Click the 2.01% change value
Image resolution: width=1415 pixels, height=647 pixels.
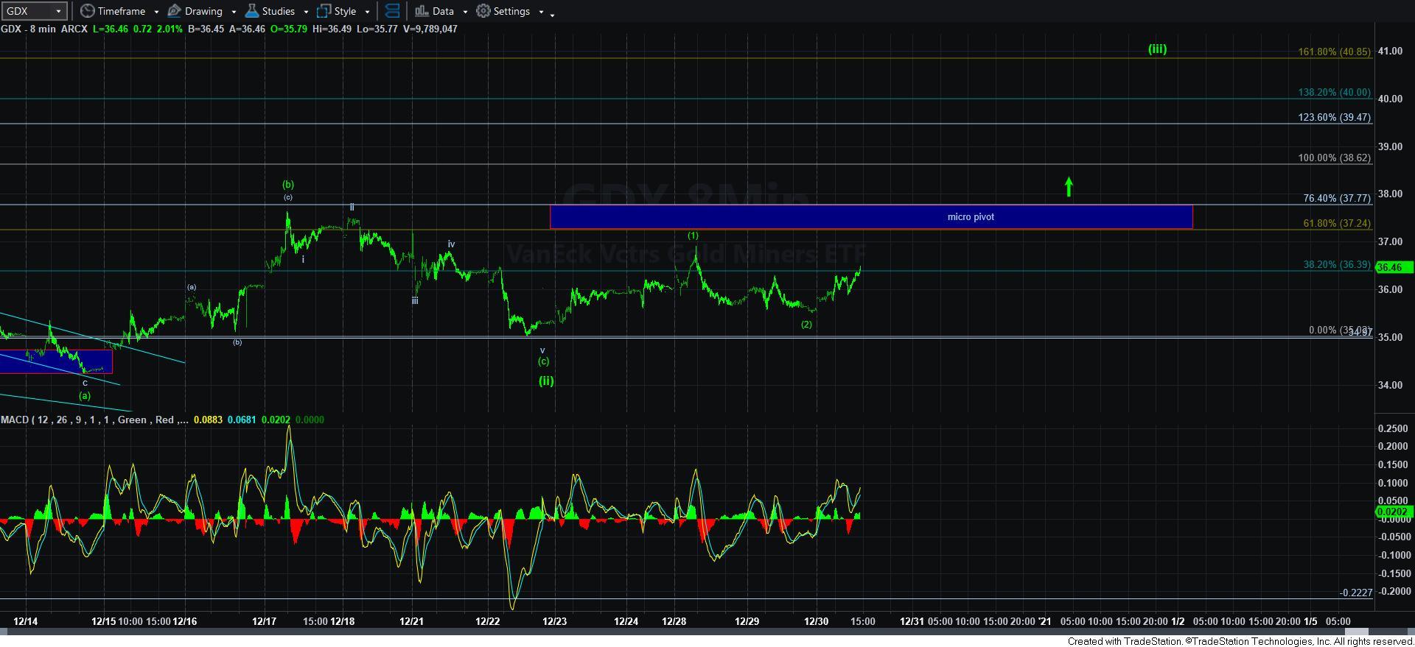coord(169,29)
